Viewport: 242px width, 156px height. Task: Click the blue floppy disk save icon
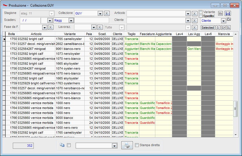click(x=228, y=13)
